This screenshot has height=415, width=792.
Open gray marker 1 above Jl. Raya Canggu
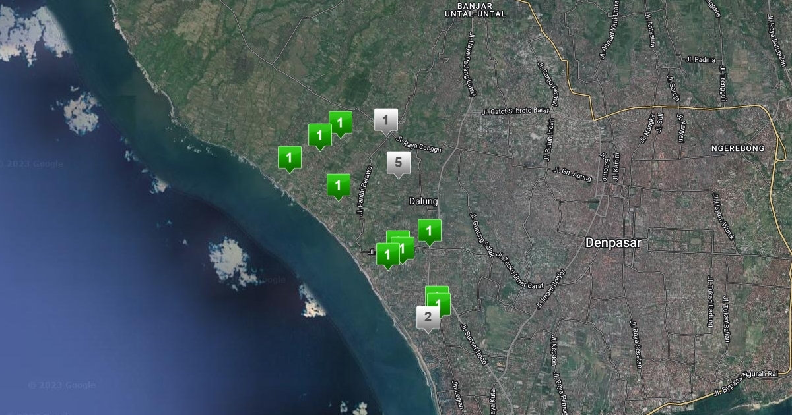click(385, 121)
